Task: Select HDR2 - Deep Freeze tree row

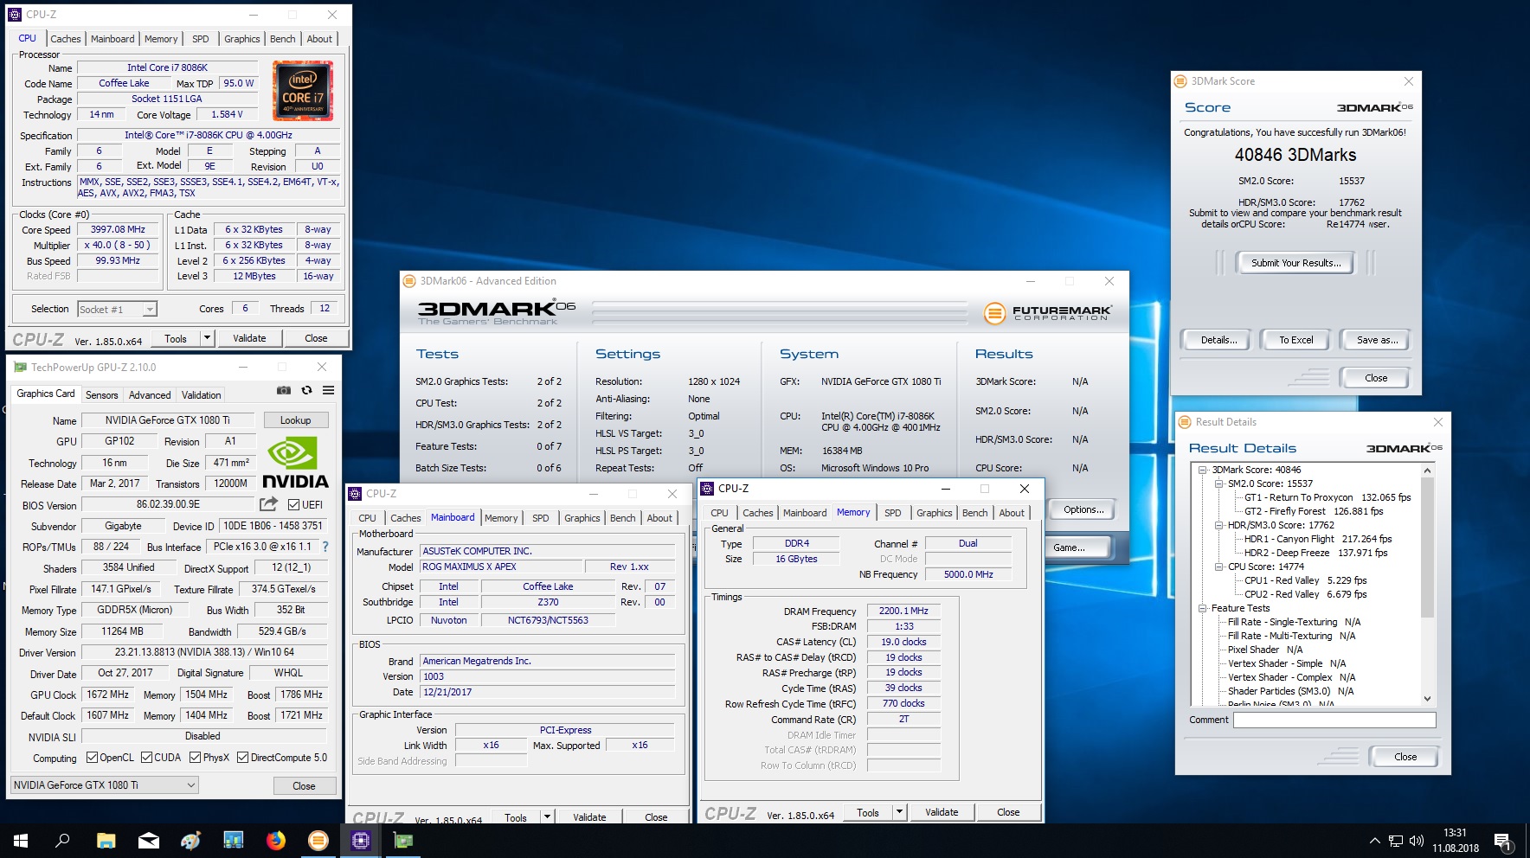Action: 1315,553
